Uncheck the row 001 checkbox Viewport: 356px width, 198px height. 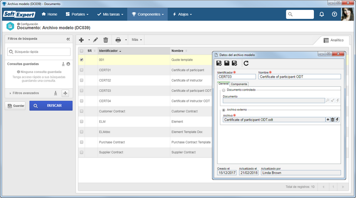click(82, 60)
